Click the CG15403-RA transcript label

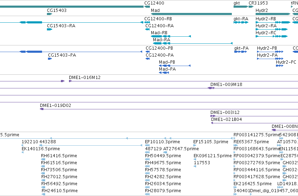point(61,26)
